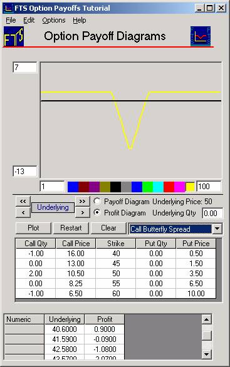Pick the yellow color swatch

point(190,187)
